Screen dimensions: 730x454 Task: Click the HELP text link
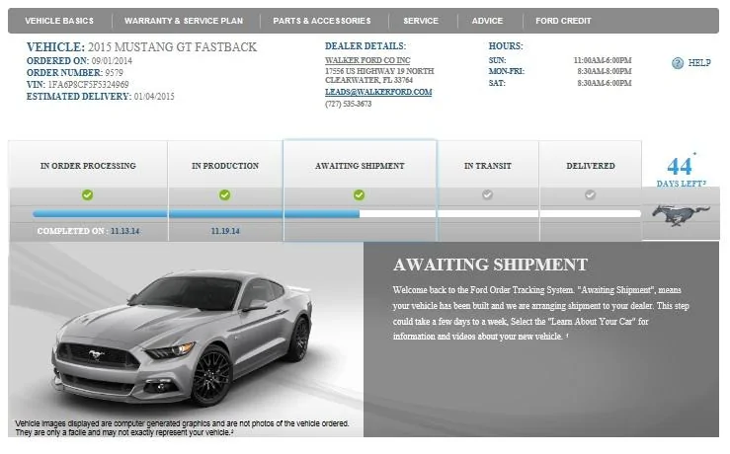(x=699, y=63)
